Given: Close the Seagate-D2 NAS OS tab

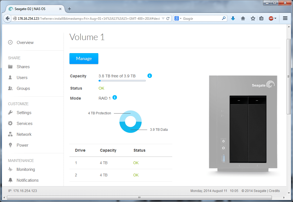Looking at the screenshot, I should [x=60, y=9].
